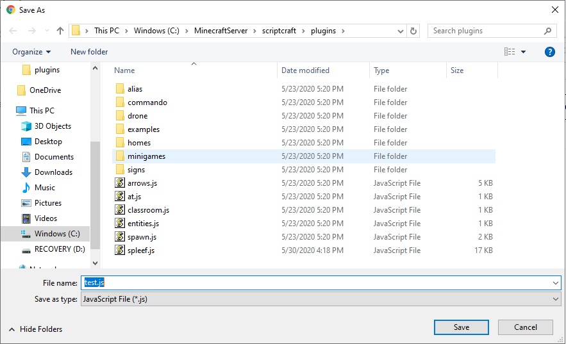Expand the chevron after scriptcraft breadcrumb
The width and height of the screenshot is (566, 344).
coord(303,31)
